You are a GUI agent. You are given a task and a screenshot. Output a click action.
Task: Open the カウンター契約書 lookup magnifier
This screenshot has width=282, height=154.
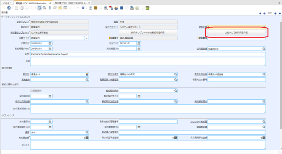263,122
